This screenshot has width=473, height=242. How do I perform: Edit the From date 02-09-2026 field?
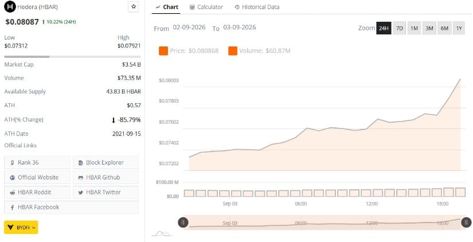[189, 28]
